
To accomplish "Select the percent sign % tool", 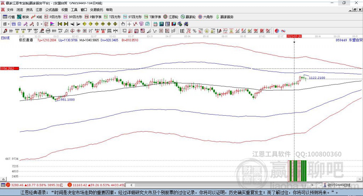I will (x=195, y=31).
